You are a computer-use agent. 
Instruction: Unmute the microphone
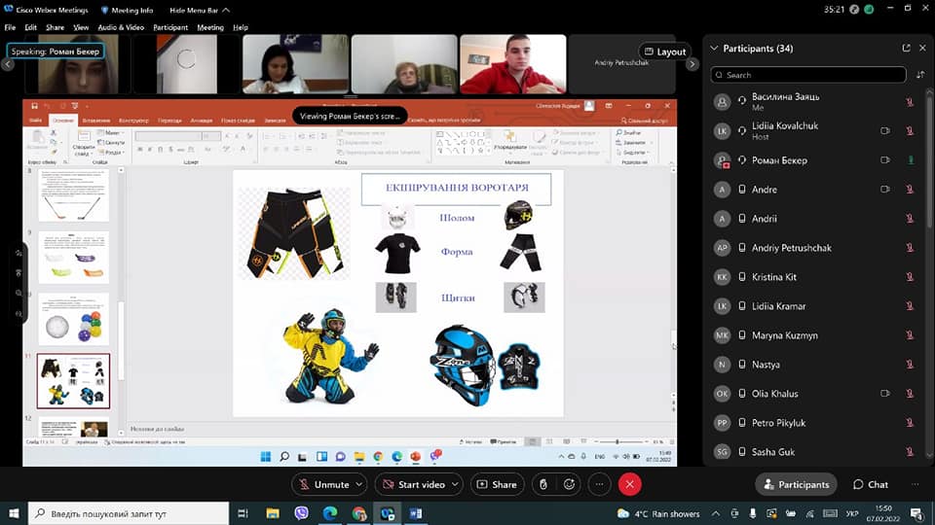point(323,484)
